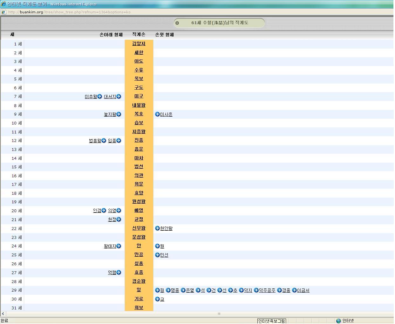Viewport: 395px width, 324px height.
Task: Open the 경순왕 link
Action: 139,281
